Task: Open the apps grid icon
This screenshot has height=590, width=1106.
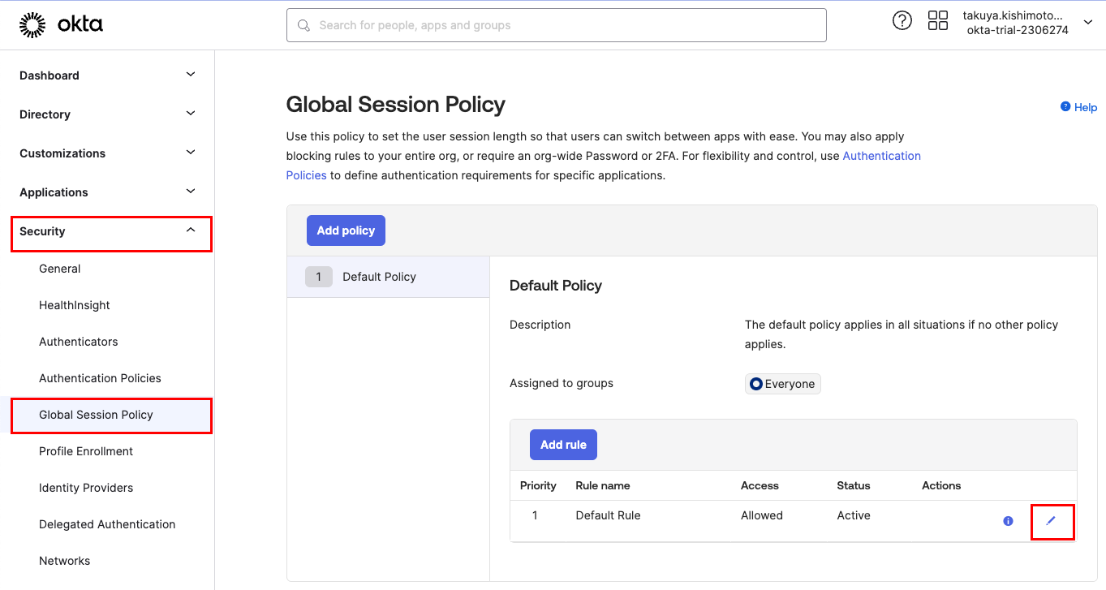Action: [x=937, y=21]
